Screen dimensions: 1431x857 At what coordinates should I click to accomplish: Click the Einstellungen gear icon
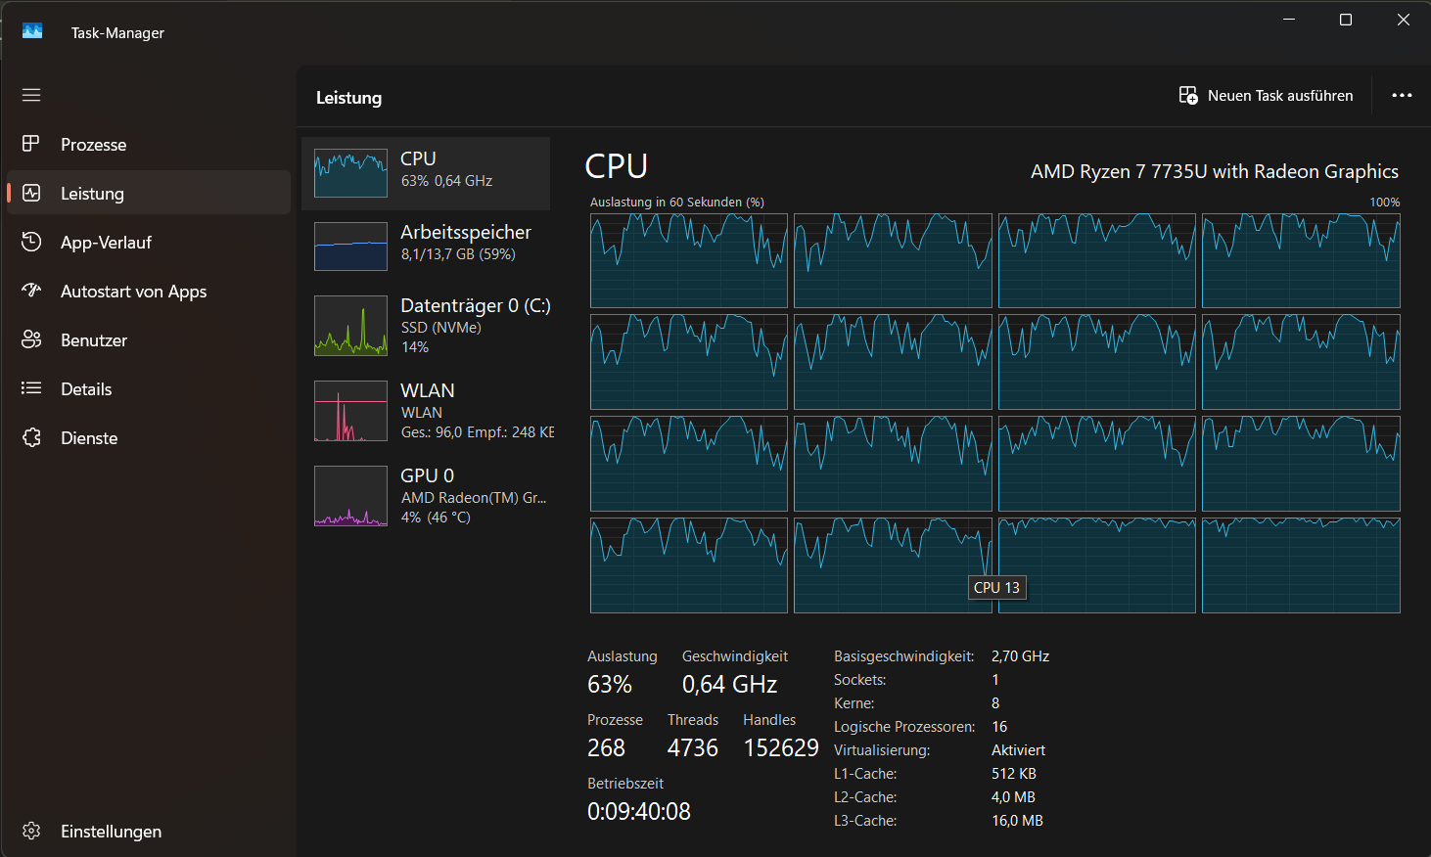coord(31,831)
